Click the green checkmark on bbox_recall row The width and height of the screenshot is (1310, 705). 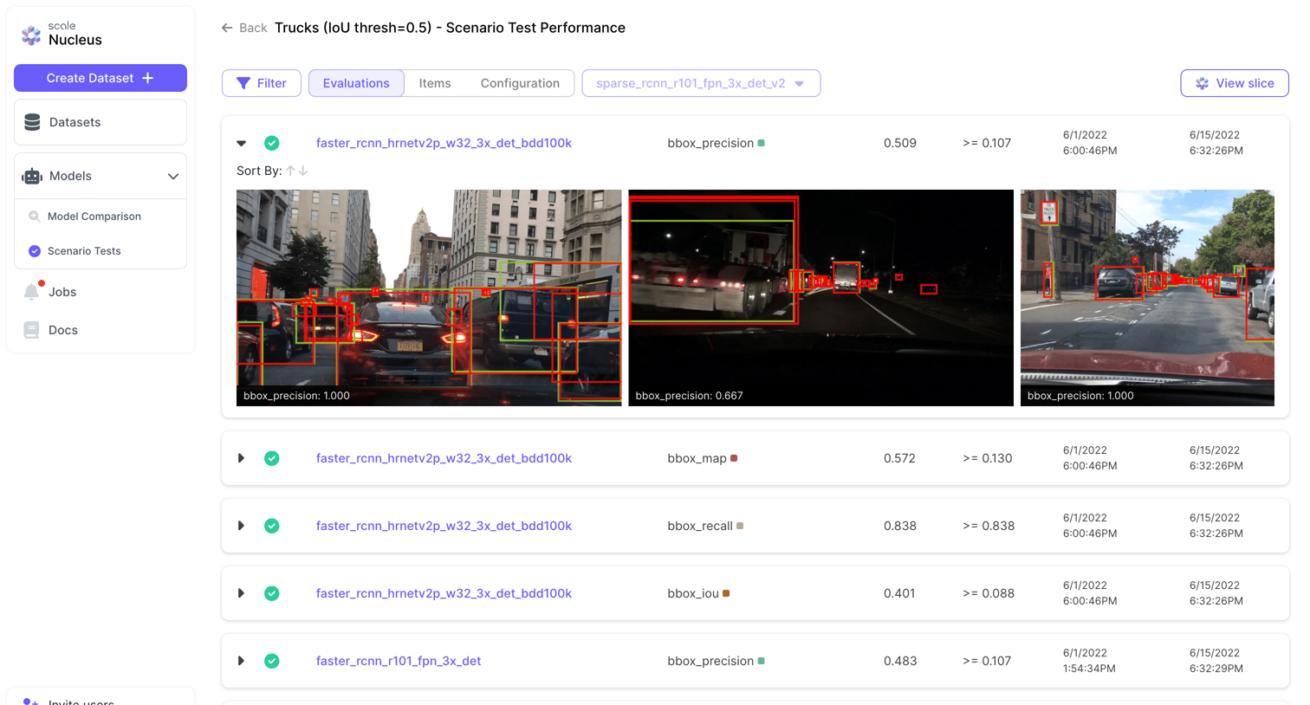(272, 526)
